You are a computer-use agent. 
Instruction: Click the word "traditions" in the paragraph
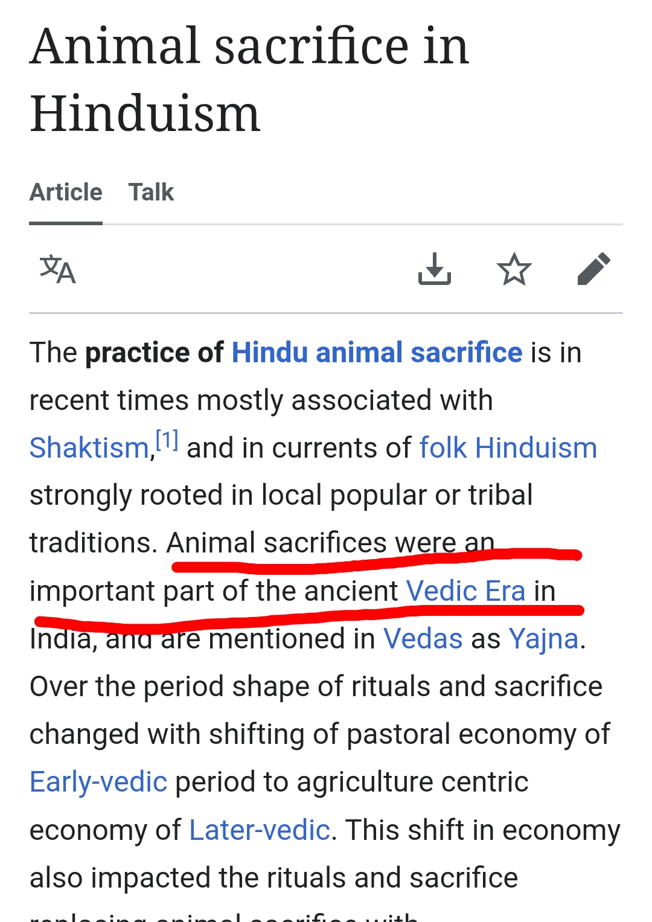click(x=89, y=543)
